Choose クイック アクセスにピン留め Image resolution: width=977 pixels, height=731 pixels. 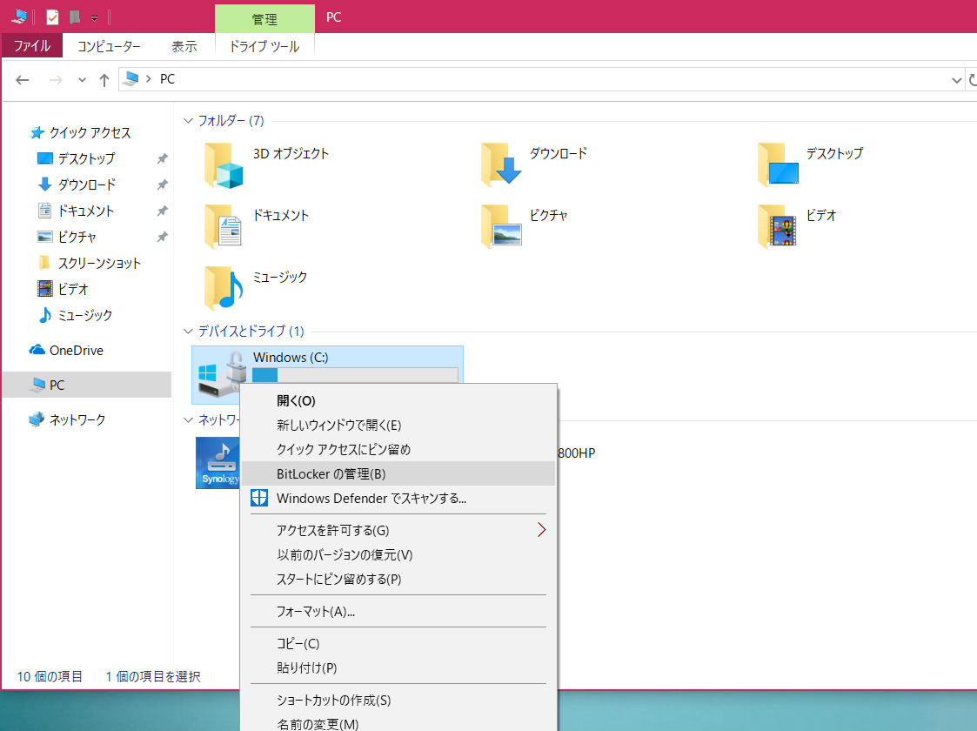click(398, 449)
